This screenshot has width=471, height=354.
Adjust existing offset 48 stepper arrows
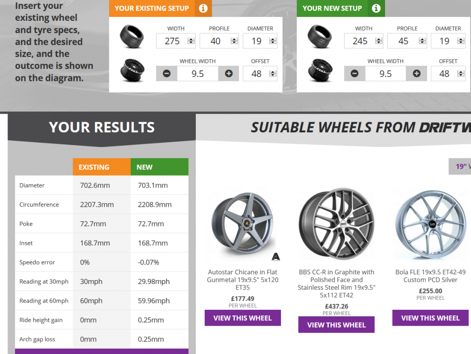tap(273, 73)
